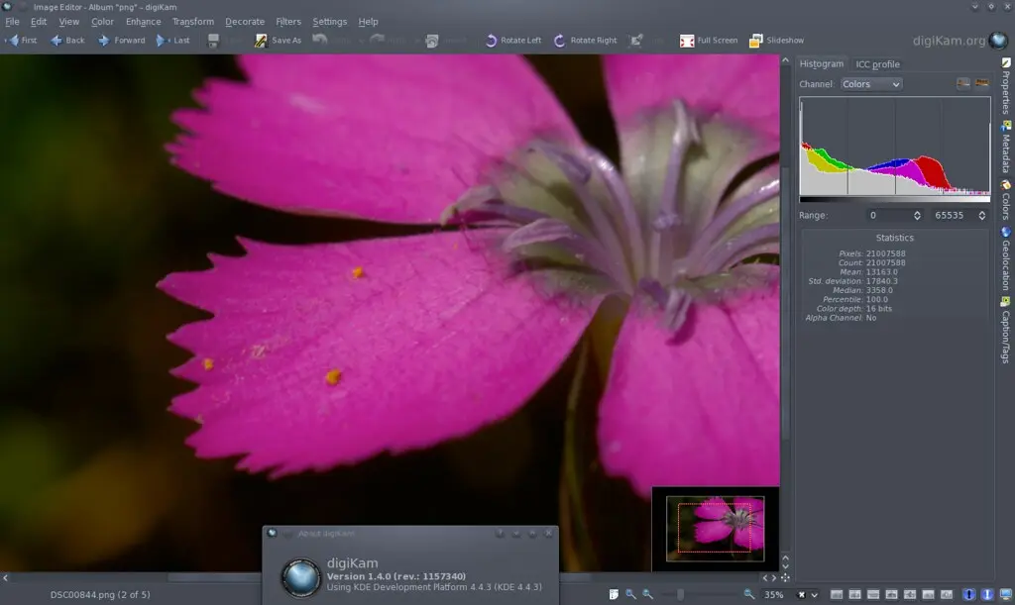Open the Metadata sidebar panel

click(x=1008, y=146)
